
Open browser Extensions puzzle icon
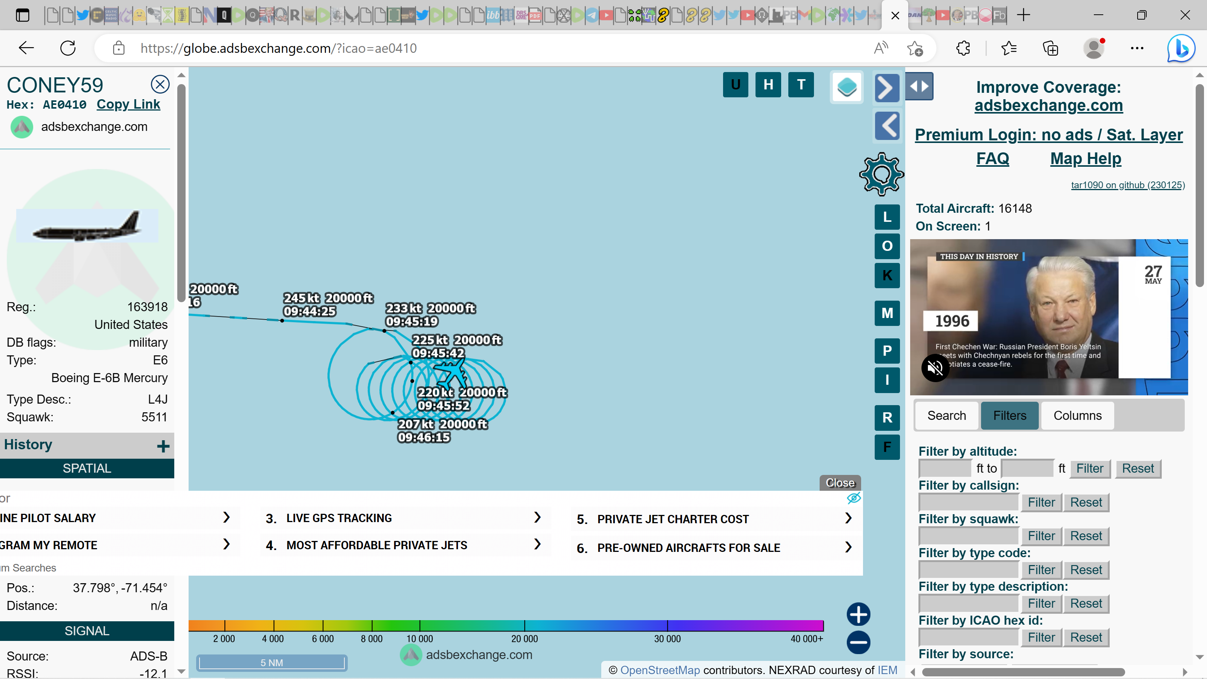point(963,48)
